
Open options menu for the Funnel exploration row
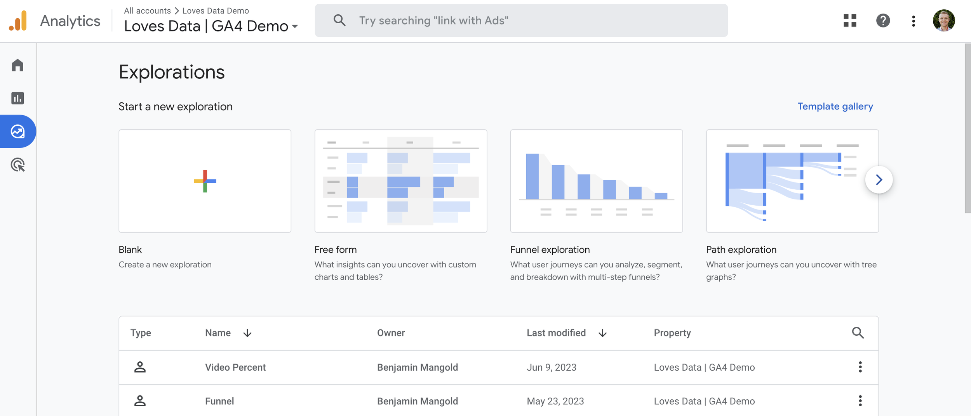click(x=861, y=401)
